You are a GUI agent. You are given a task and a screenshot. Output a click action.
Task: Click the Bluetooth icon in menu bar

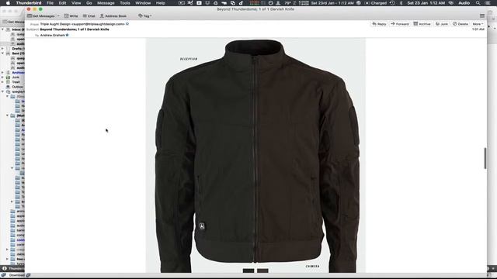click(x=401, y=3)
